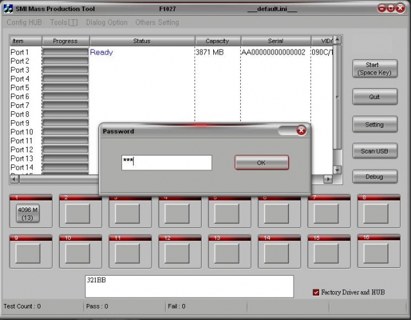Click the Port 3 progress bar

66,70
